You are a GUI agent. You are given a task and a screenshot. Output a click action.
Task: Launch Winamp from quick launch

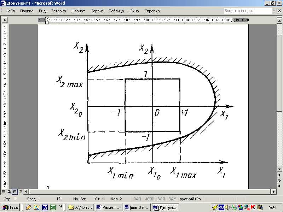(29, 207)
